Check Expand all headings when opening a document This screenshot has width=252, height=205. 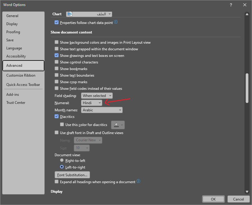56,182
